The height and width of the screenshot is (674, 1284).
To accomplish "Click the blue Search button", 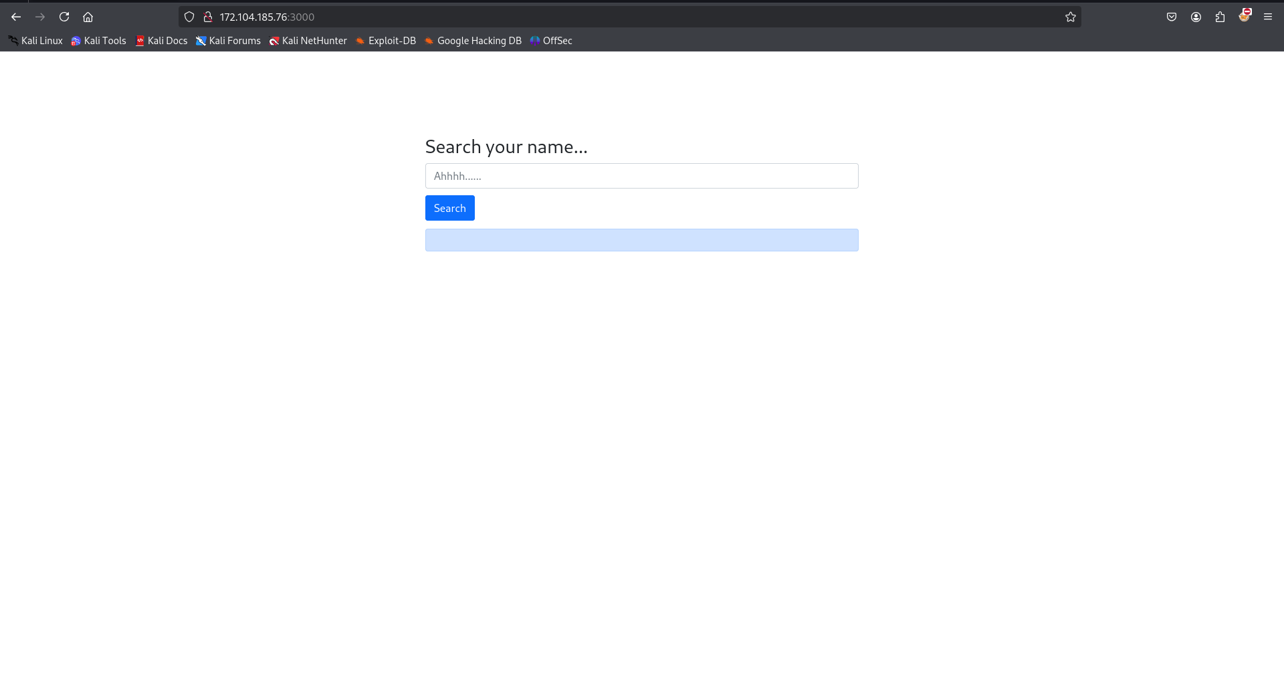I will coord(449,208).
